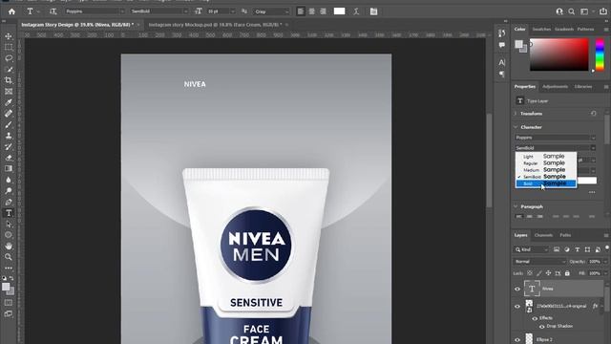
Task: Select the Brush tool
Action: [x=9, y=125]
